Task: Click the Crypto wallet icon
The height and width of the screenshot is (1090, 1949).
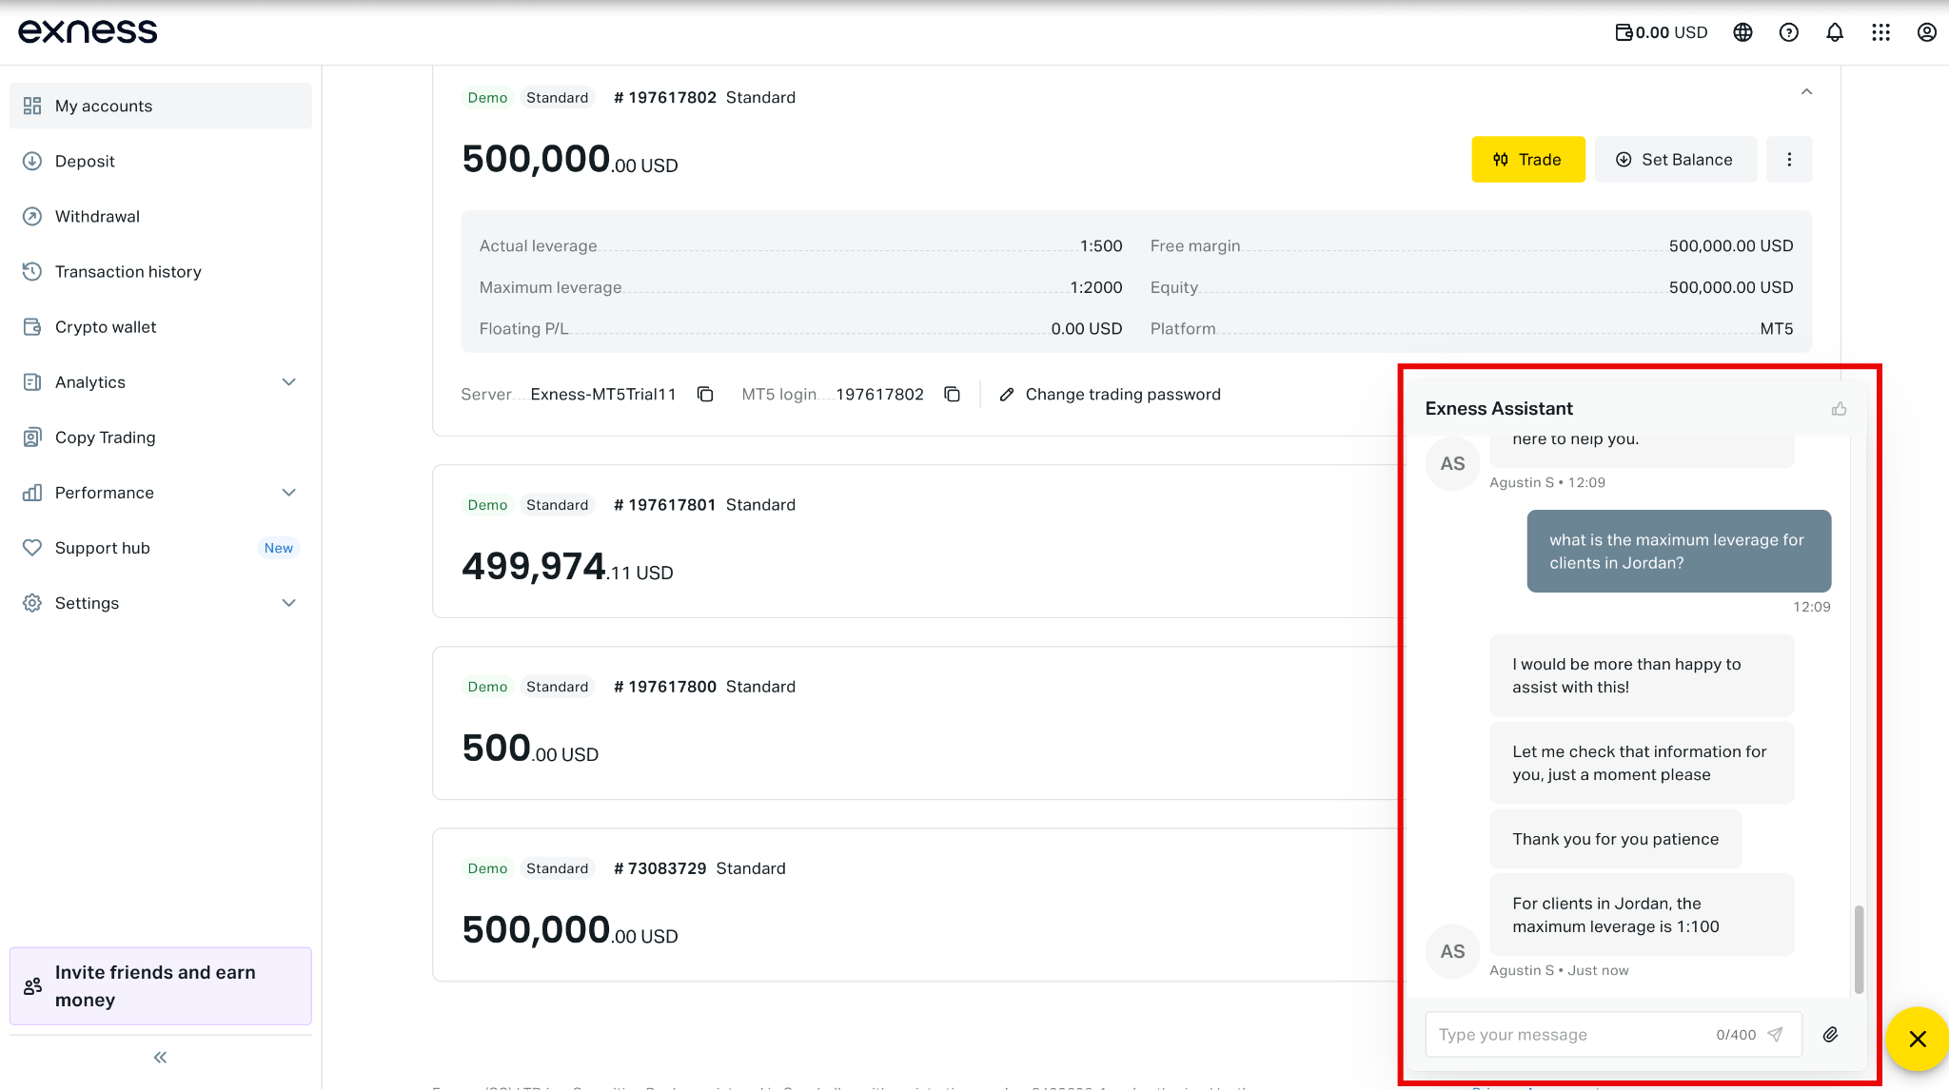Action: 32,326
